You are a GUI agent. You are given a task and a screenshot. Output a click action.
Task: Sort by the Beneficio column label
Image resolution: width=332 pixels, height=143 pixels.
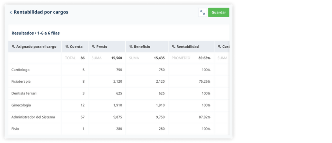(x=142, y=46)
